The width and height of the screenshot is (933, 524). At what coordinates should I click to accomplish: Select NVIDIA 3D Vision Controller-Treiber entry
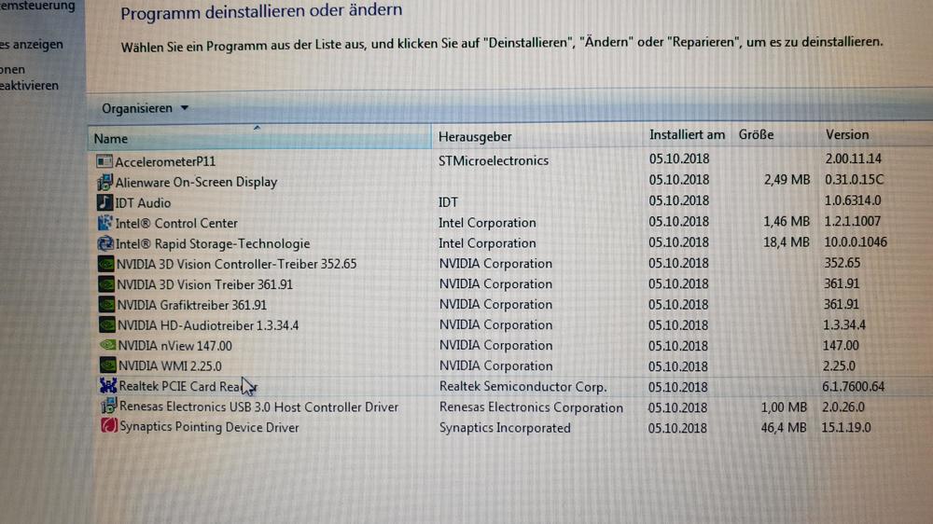tap(236, 264)
